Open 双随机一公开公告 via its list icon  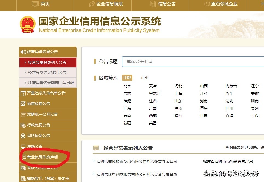[x=23, y=114]
